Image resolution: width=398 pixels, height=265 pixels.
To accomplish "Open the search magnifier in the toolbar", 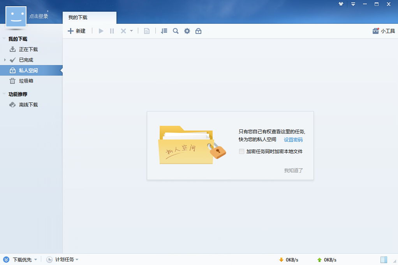I will coord(175,31).
